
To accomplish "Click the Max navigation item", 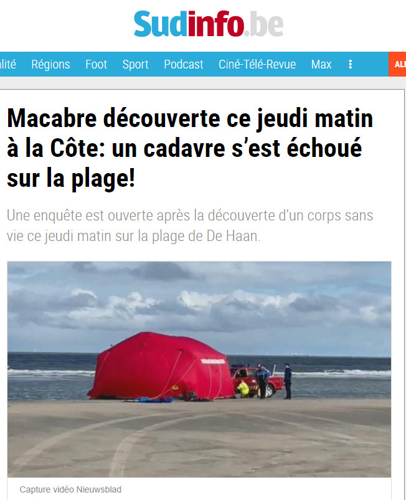I will 321,64.
